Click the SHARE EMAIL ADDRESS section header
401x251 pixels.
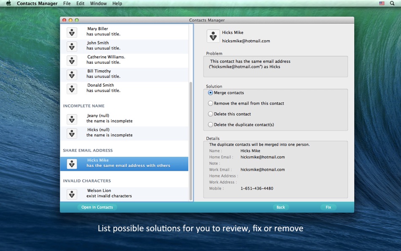click(x=88, y=150)
